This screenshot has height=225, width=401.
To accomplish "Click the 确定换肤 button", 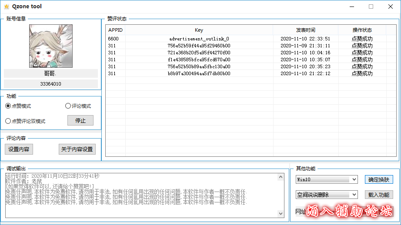I will coord(379,179).
